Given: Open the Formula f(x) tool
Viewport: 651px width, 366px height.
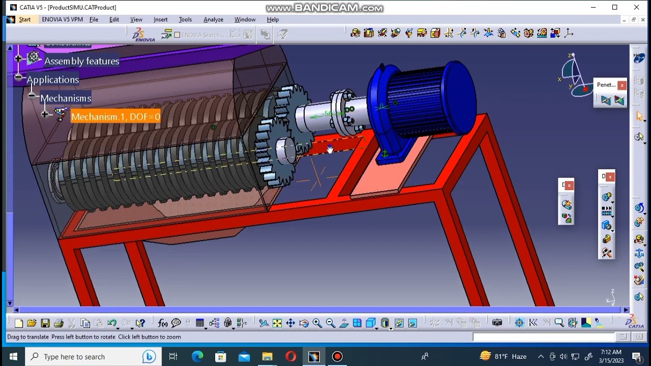Looking at the screenshot, I should [x=163, y=323].
